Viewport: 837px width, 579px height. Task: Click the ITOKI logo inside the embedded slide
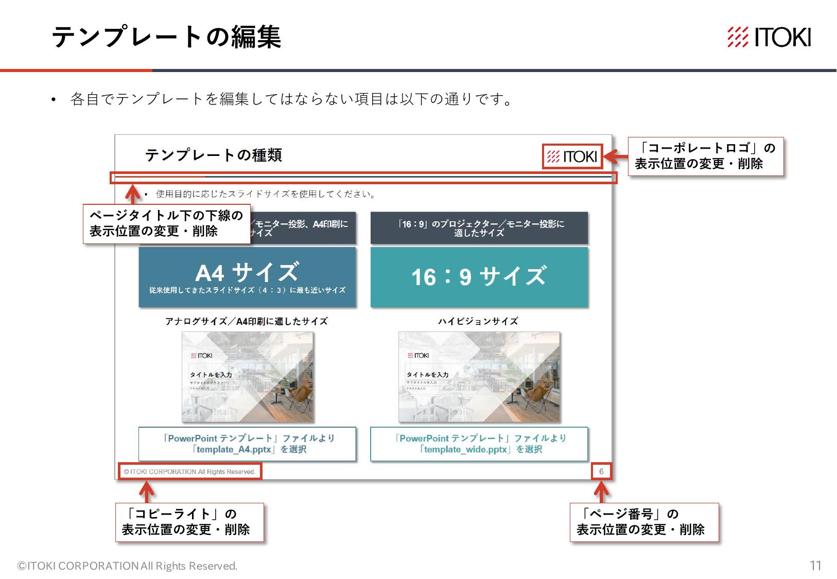point(572,156)
